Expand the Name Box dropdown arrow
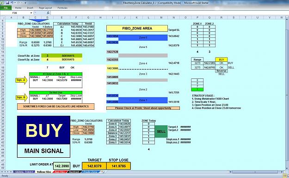 click(31, 13)
